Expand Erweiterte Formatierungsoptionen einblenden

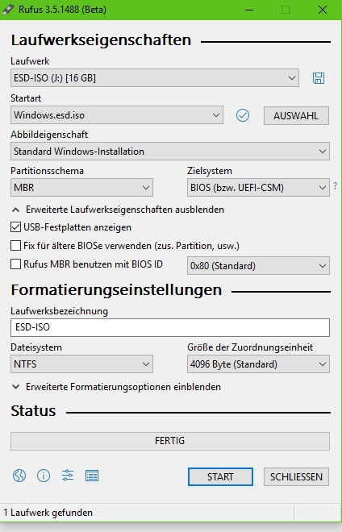click(116, 387)
